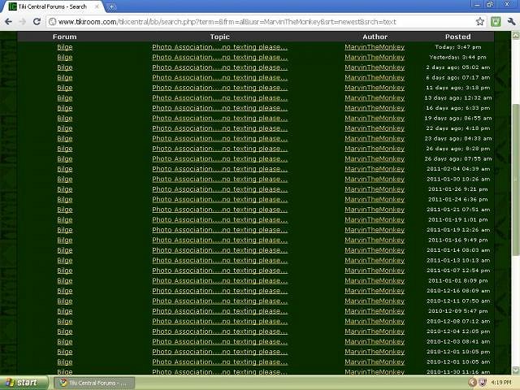The image size is (520, 390).
Task: Click the browser back arrow button
Action: 9,22
